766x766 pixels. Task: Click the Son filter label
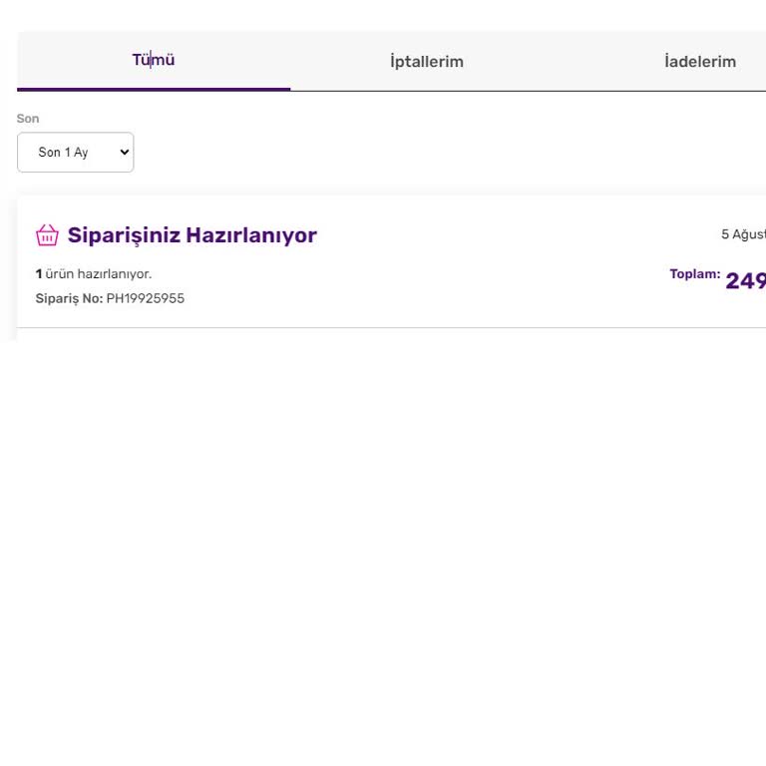pyautogui.click(x=27, y=119)
